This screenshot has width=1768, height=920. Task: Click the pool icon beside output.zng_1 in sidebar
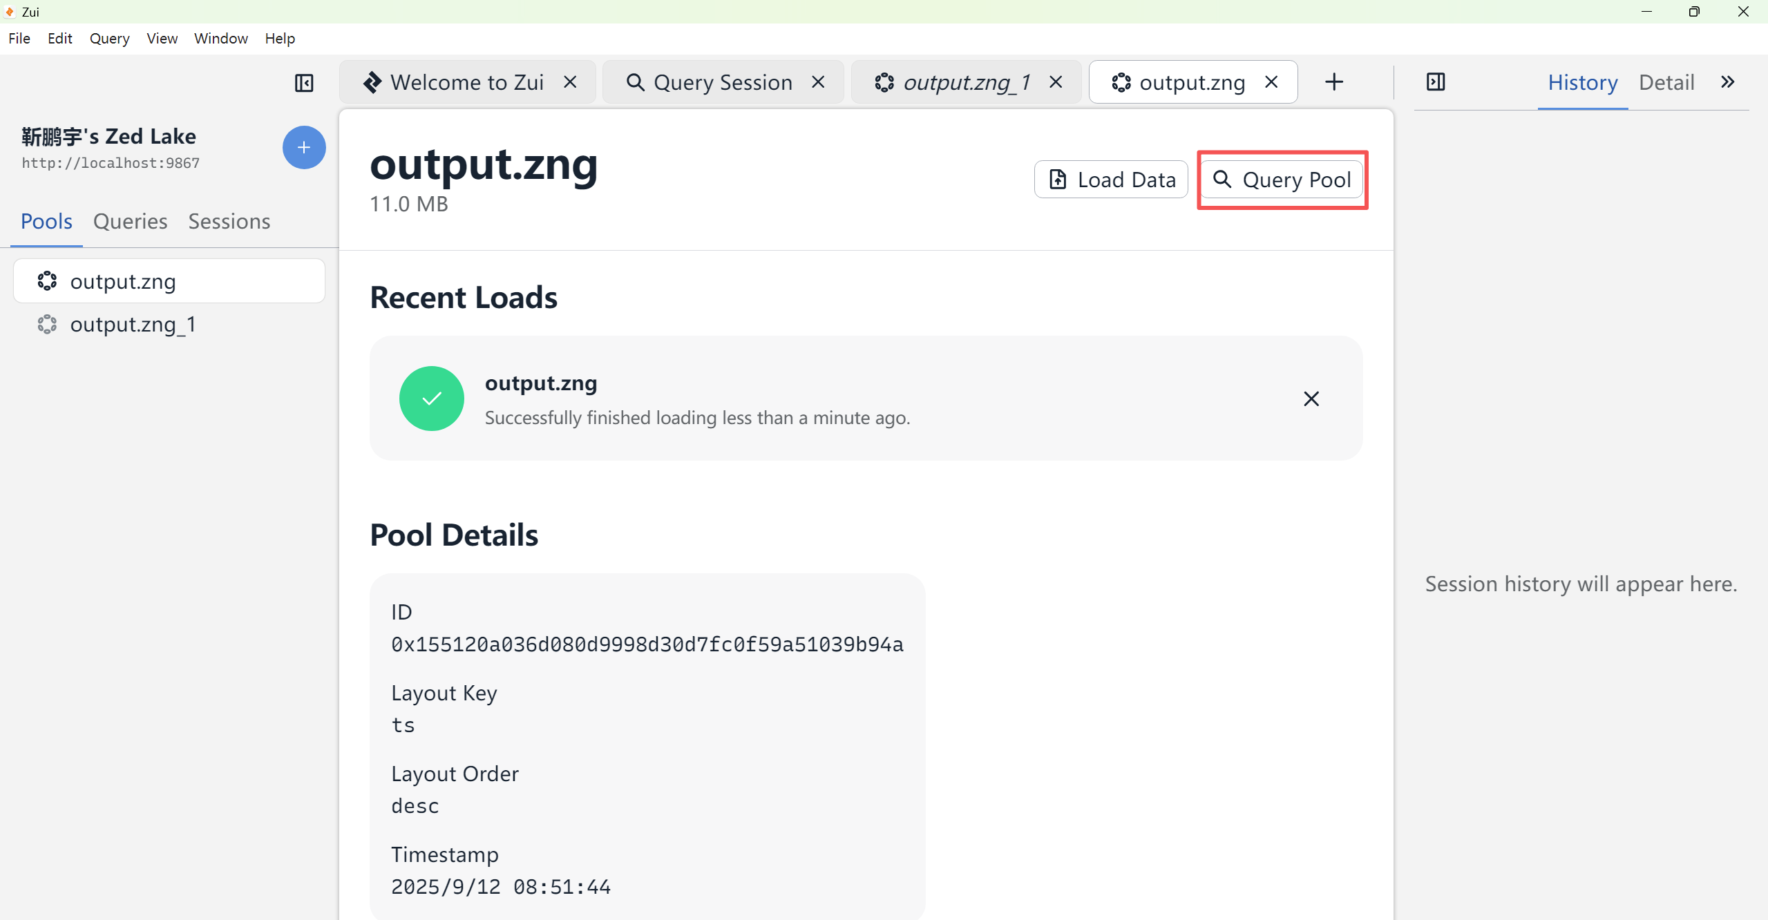(47, 324)
